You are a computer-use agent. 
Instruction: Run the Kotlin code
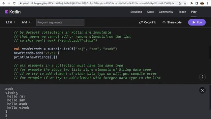(x=197, y=22)
